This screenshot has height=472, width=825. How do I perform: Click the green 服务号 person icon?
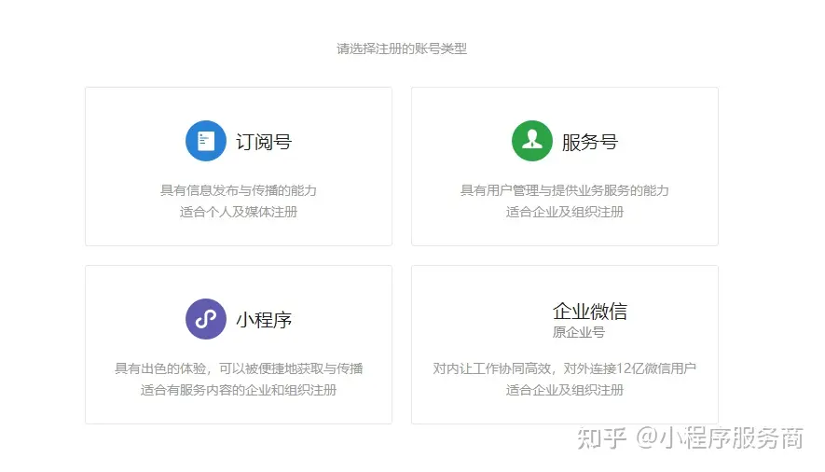(x=532, y=141)
